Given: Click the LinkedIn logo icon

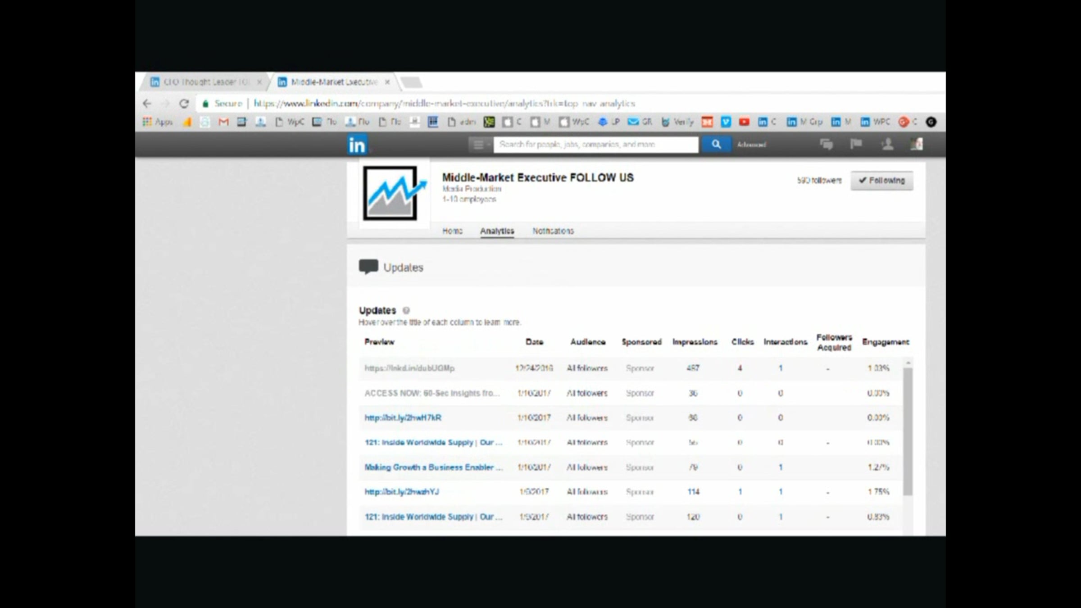Looking at the screenshot, I should (x=357, y=145).
